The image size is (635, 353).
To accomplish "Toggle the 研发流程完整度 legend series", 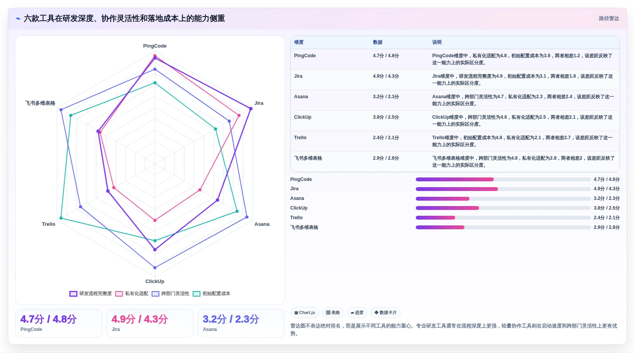I will [x=91, y=294].
